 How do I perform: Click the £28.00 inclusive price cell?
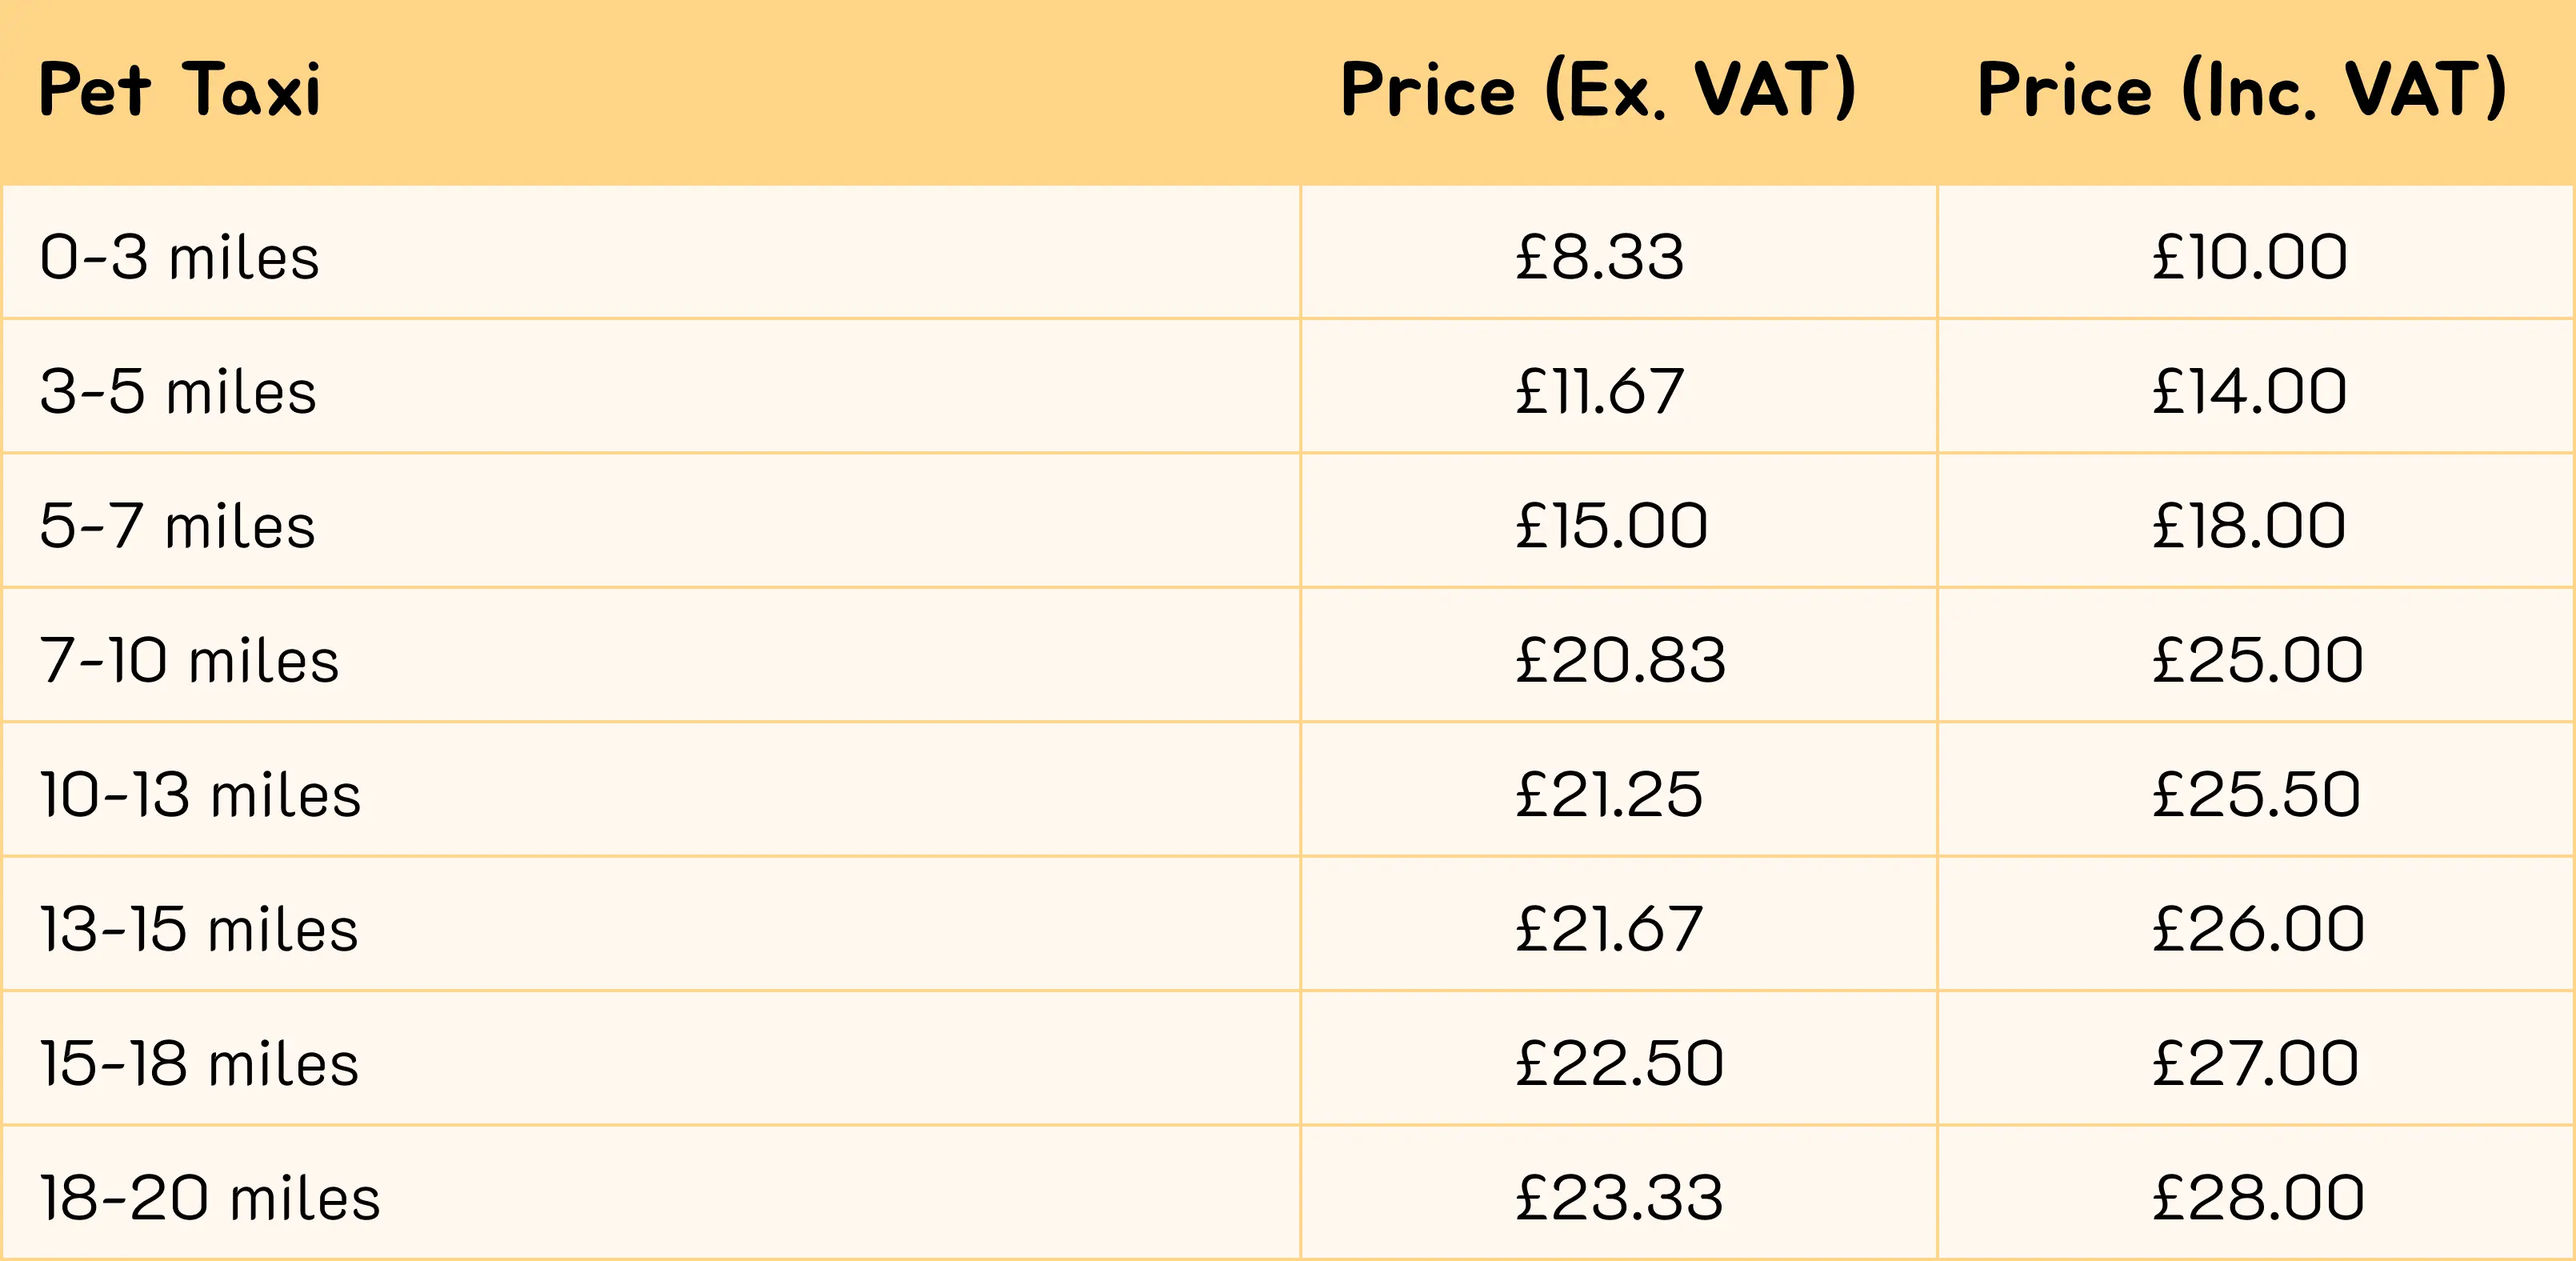point(2259,1198)
